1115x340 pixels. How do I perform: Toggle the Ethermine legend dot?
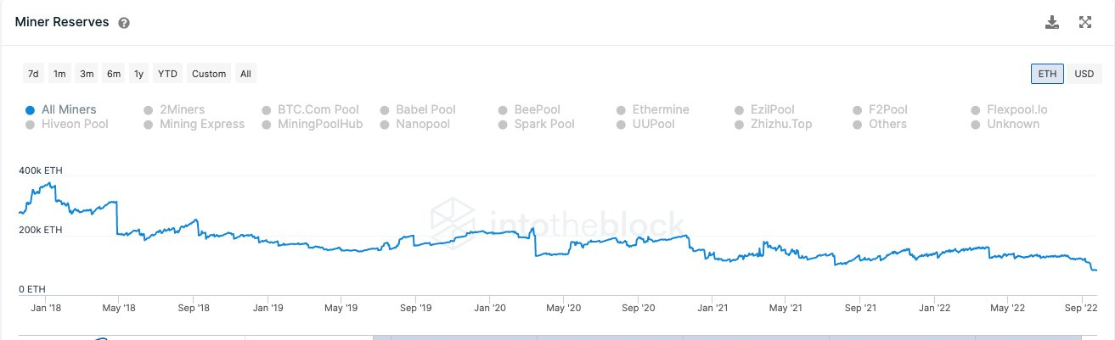tap(621, 110)
